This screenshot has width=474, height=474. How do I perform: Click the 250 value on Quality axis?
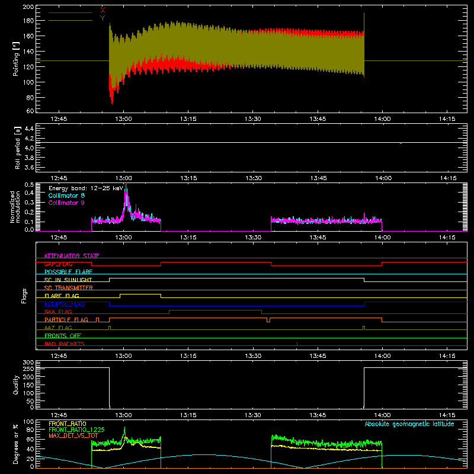click(28, 369)
